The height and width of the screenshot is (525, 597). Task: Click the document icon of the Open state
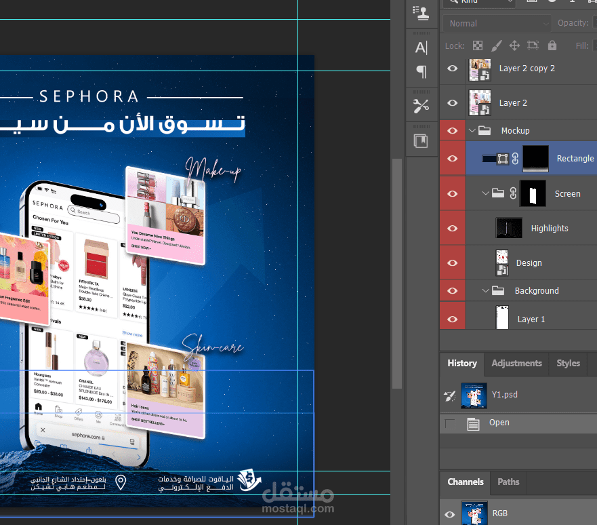[473, 424]
